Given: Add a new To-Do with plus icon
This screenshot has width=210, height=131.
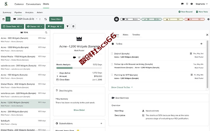Looking at the screenshot, I should click(201, 44).
